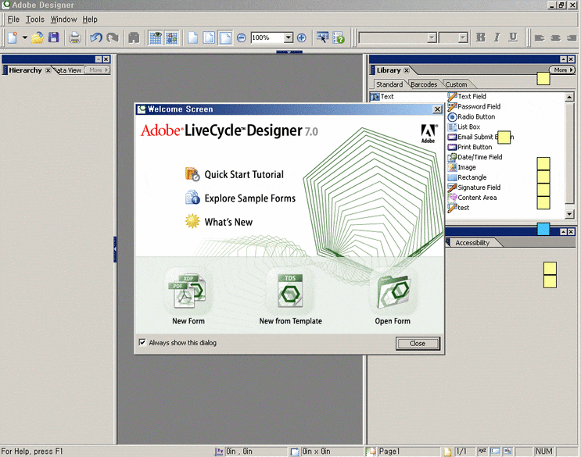This screenshot has width=581, height=457.
Task: Open the font name dropdown
Action: 432,37
